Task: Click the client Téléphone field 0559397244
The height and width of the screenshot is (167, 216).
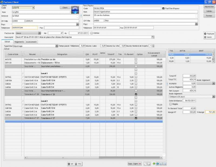Action: (25, 28)
